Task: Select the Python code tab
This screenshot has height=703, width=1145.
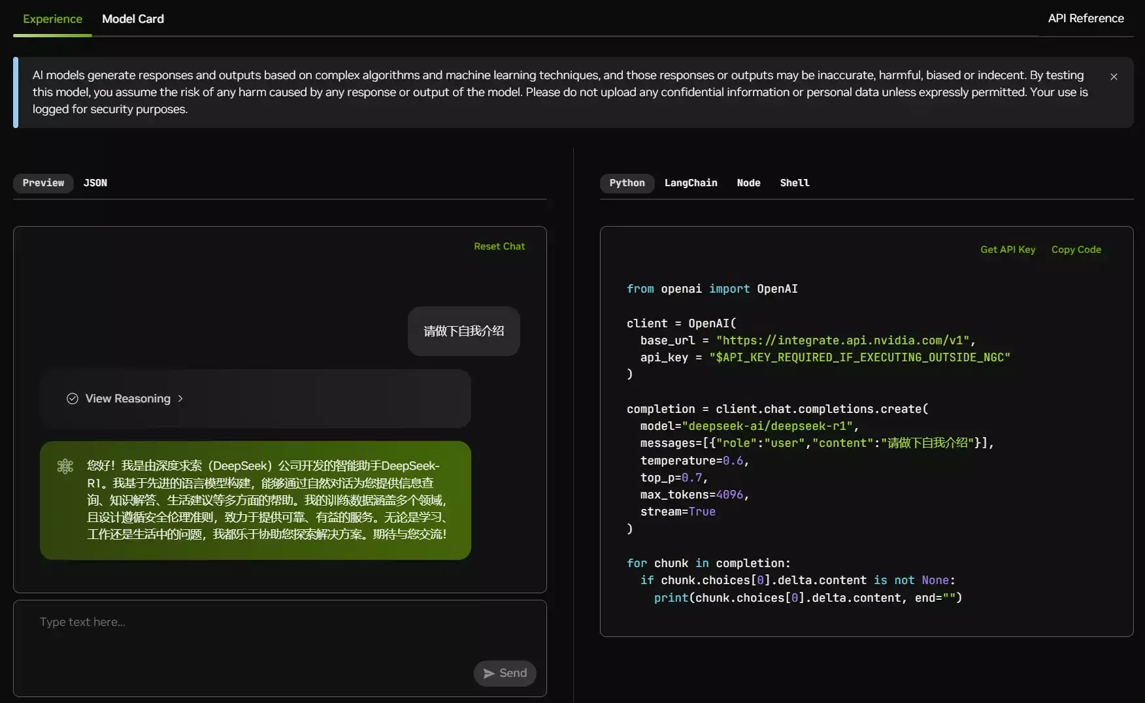Action: tap(627, 183)
